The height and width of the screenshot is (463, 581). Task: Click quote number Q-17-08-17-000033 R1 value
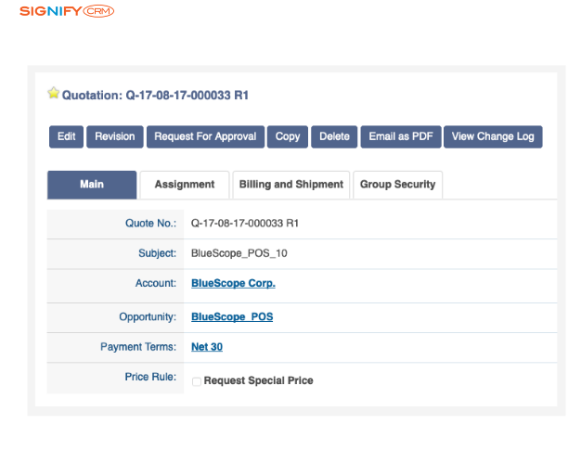coord(244,224)
